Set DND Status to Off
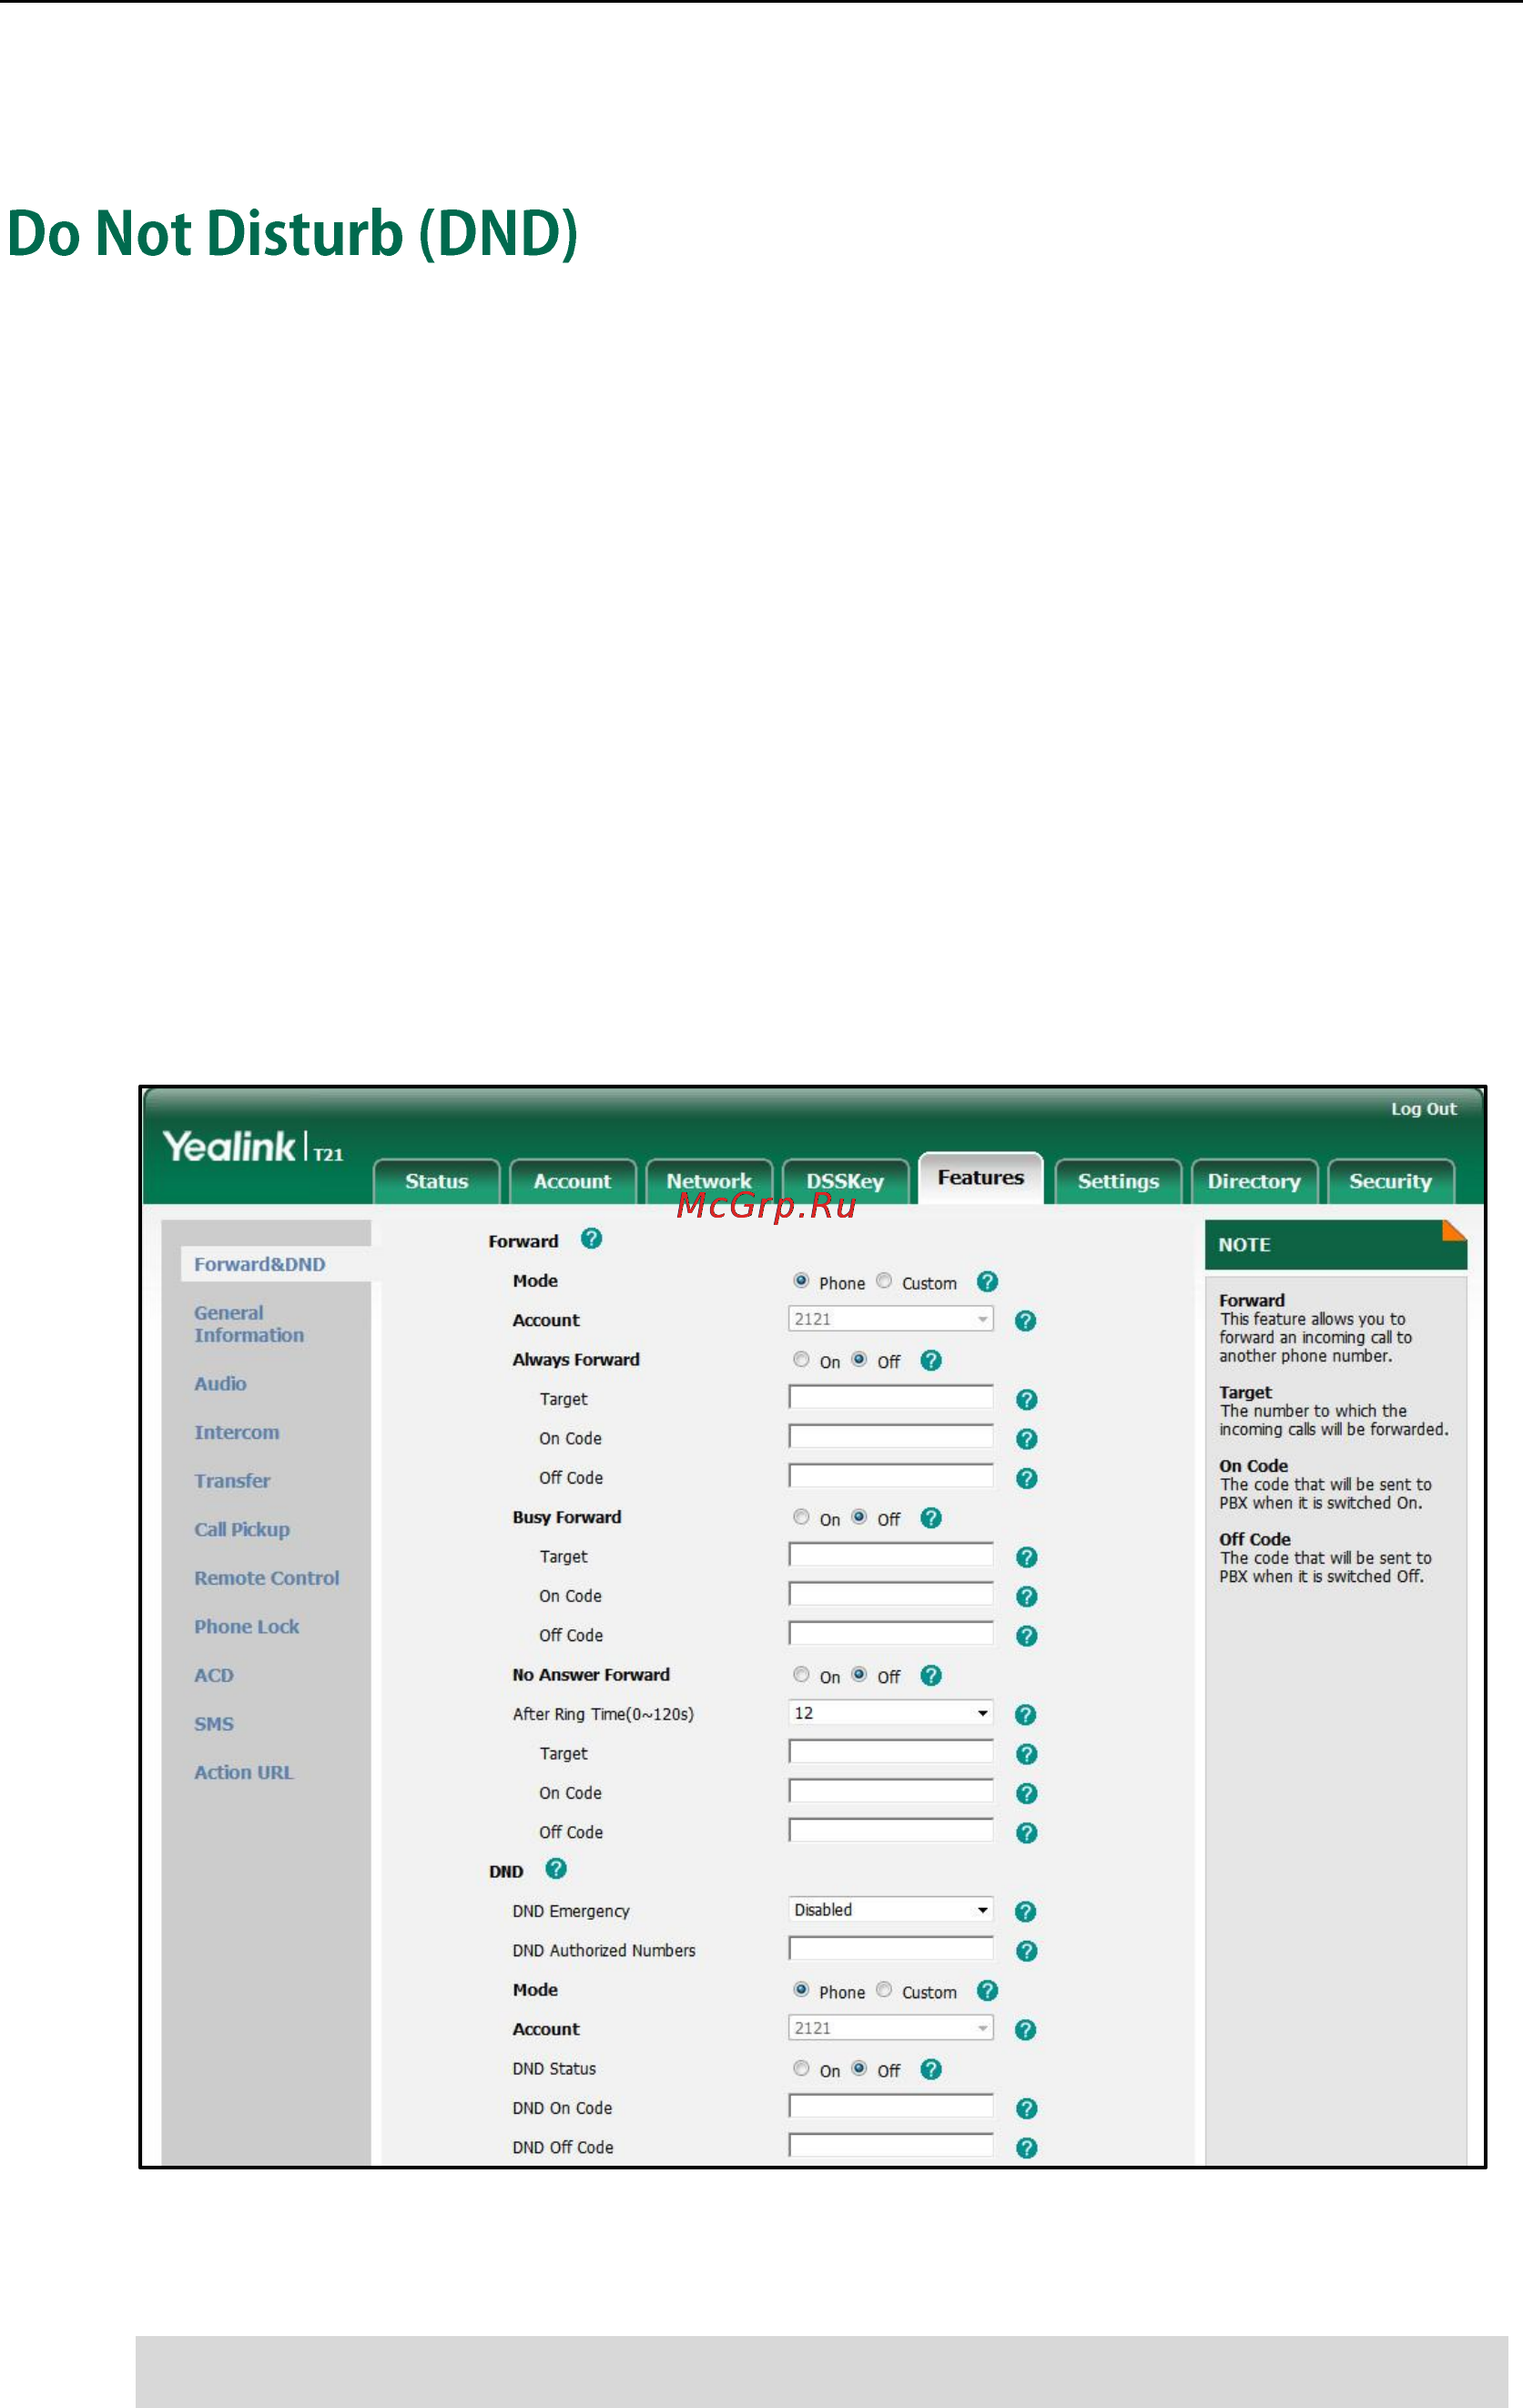Image resolution: width=1523 pixels, height=2408 pixels. click(x=858, y=2068)
